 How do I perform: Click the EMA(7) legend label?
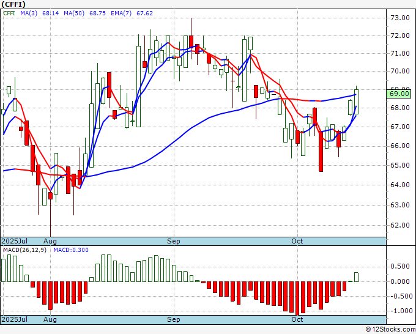[x=121, y=13]
